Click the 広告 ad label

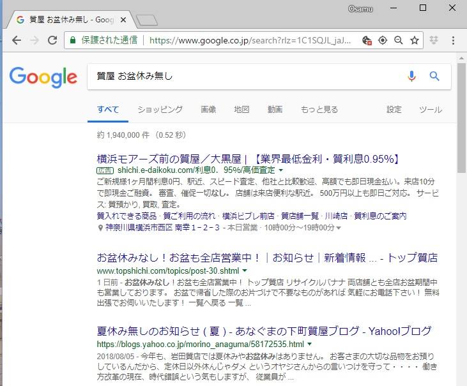click(x=105, y=171)
